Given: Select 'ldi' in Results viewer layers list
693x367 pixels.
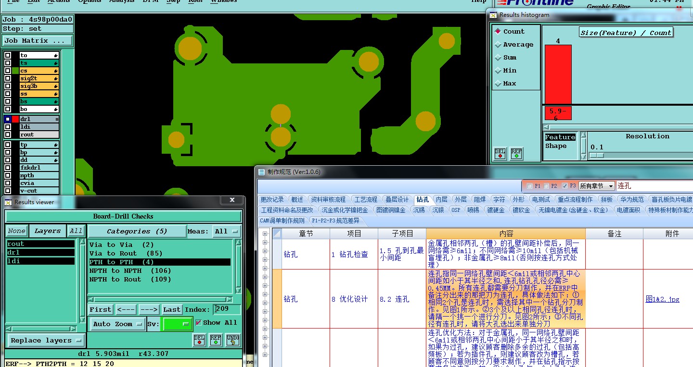Looking at the screenshot, I should (40, 261).
